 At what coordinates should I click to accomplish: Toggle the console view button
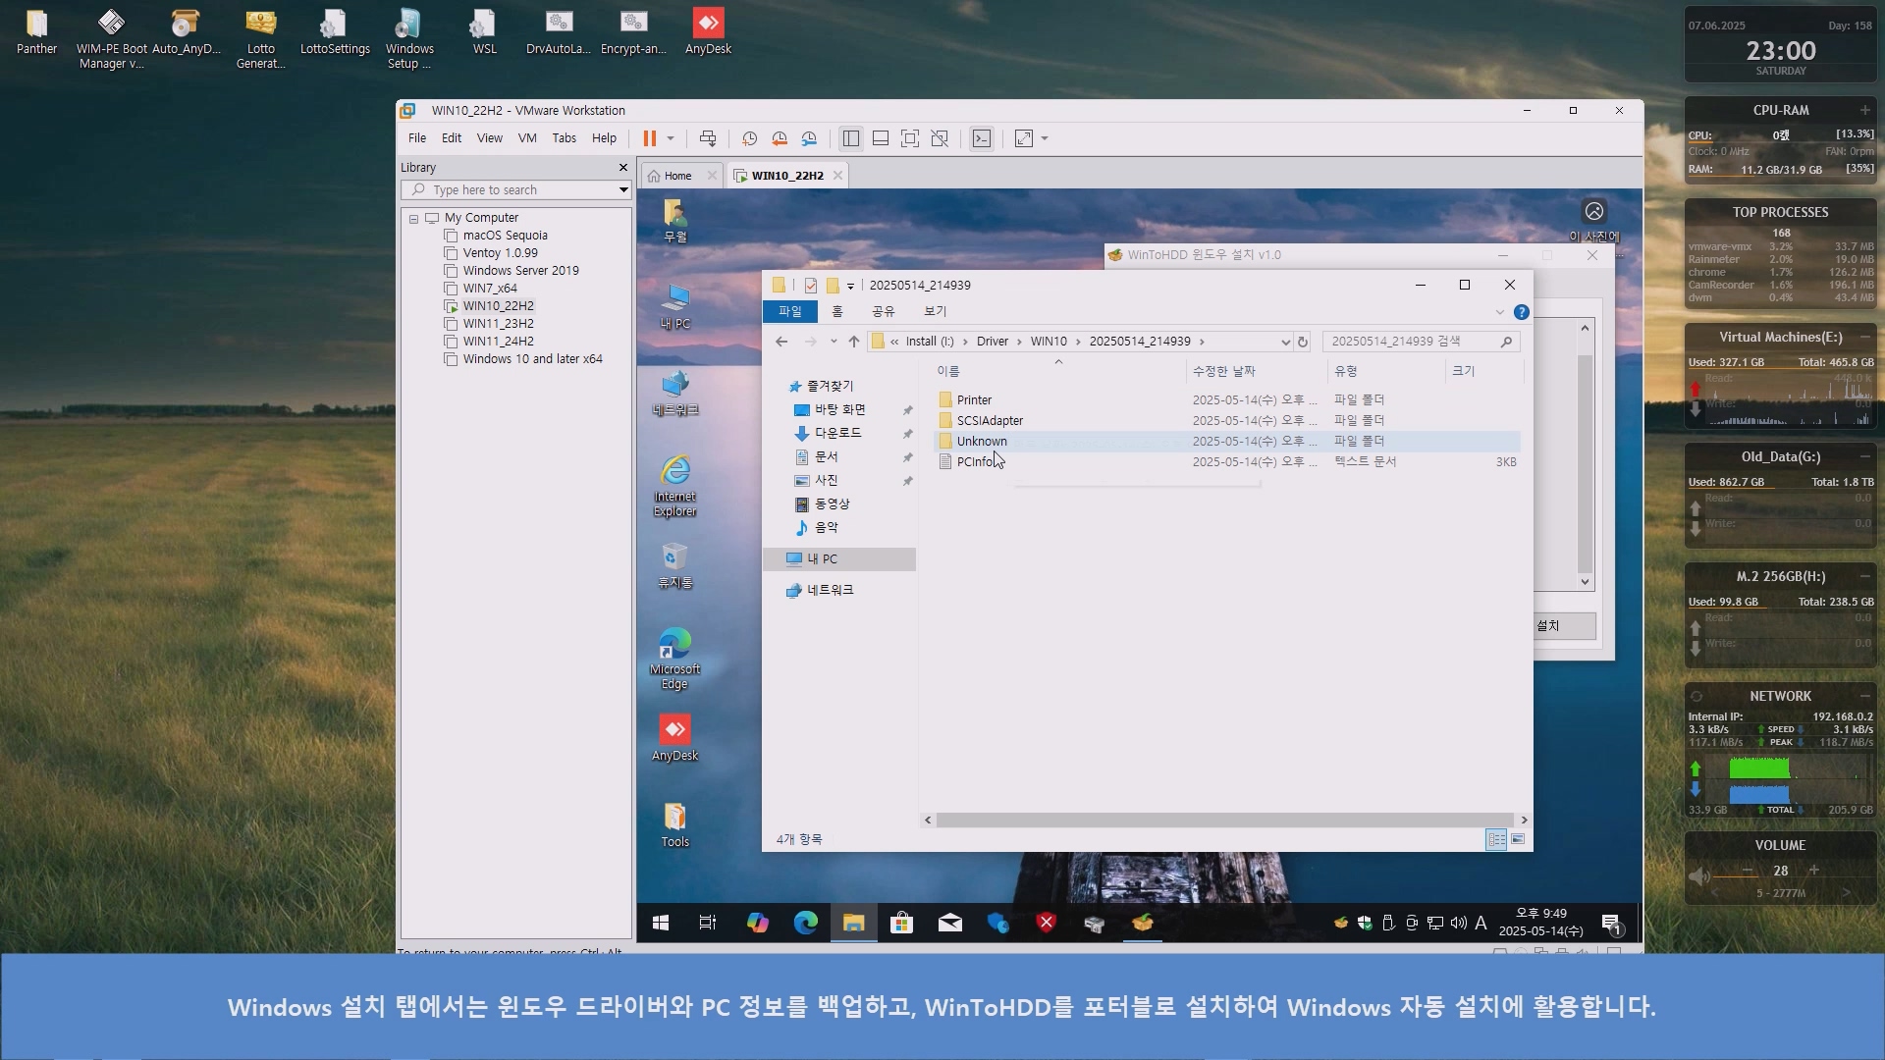pyautogui.click(x=982, y=138)
